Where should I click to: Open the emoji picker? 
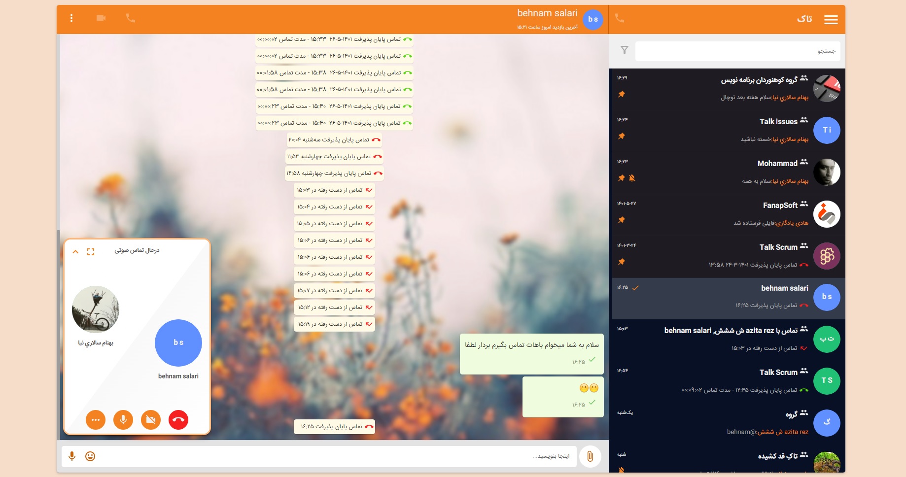click(90, 456)
